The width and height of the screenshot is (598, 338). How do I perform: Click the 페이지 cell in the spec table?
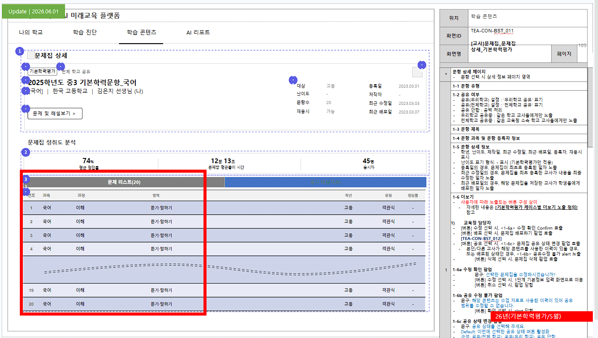pyautogui.click(x=564, y=54)
